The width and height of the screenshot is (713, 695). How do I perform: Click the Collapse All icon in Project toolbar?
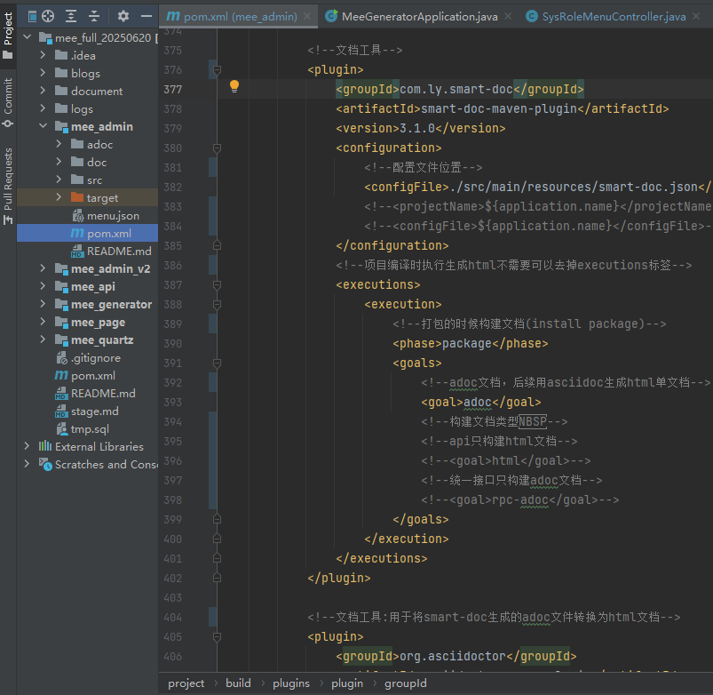pos(94,16)
